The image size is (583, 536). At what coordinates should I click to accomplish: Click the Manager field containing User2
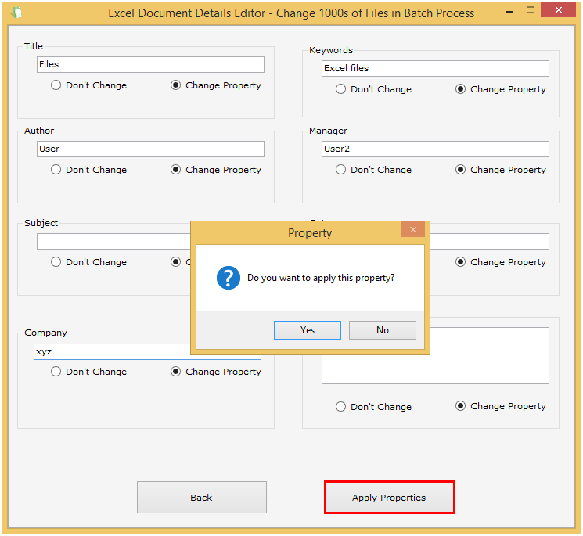pyautogui.click(x=435, y=149)
